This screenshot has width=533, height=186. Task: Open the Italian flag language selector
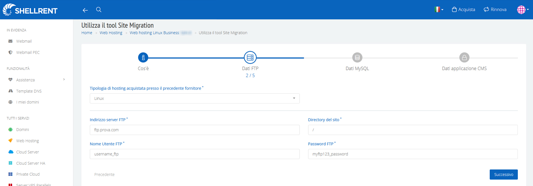pyautogui.click(x=439, y=10)
